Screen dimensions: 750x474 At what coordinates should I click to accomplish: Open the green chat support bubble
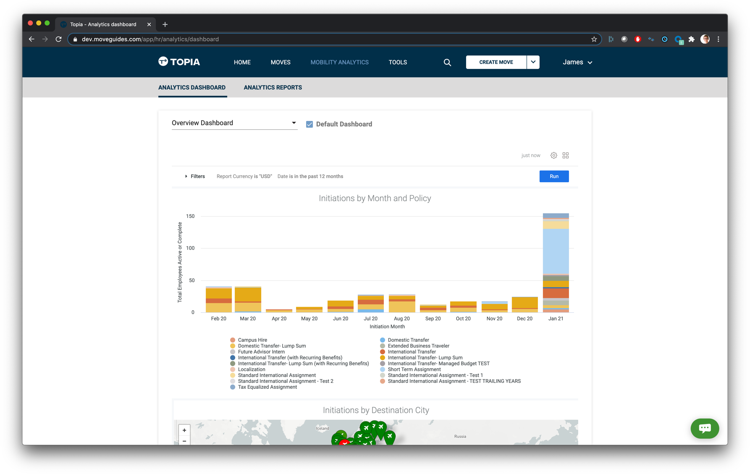pyautogui.click(x=705, y=428)
